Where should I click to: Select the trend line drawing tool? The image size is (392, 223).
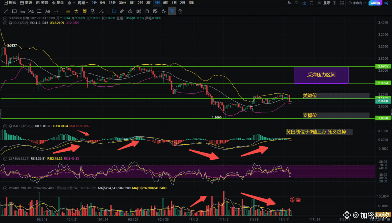6,11
